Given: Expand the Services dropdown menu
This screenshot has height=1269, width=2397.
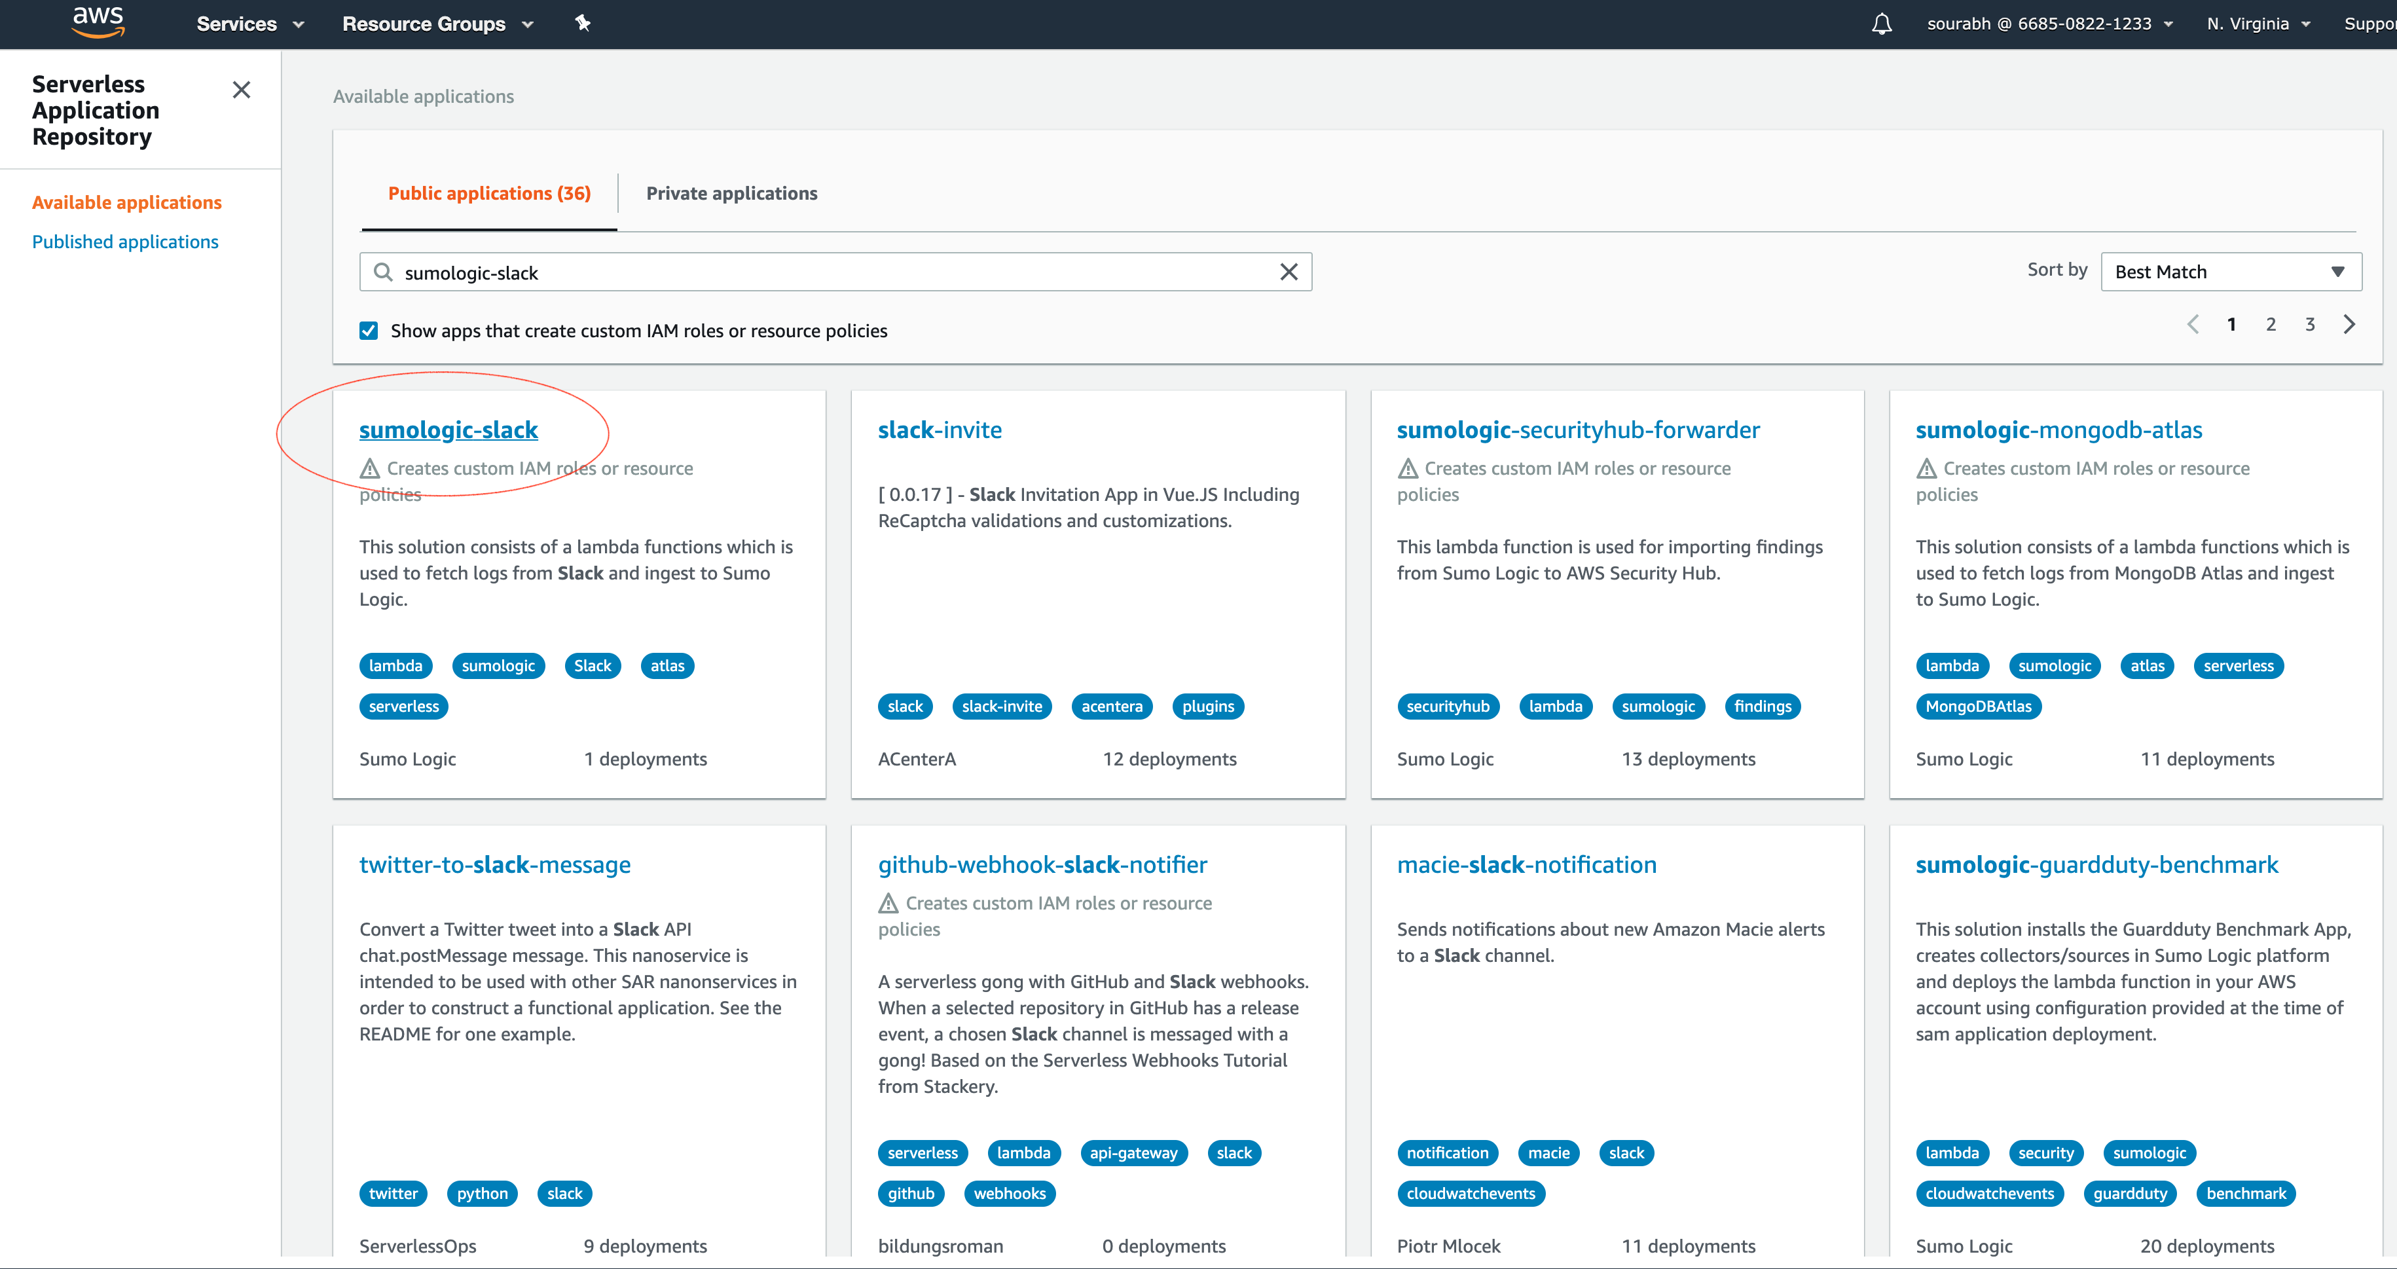Looking at the screenshot, I should click(x=249, y=24).
